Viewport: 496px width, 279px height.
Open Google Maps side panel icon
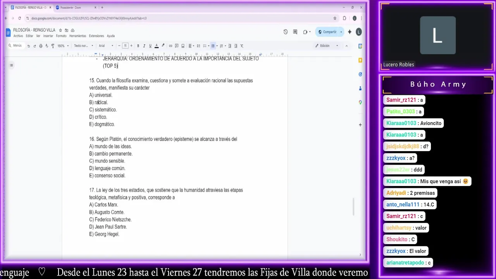point(360,102)
